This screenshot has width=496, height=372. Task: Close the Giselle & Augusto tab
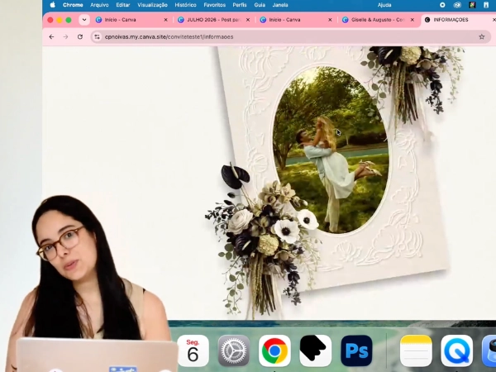tap(413, 20)
